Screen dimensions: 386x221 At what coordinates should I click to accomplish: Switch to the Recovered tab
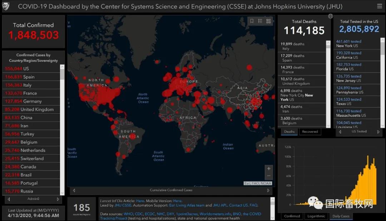coord(310,132)
